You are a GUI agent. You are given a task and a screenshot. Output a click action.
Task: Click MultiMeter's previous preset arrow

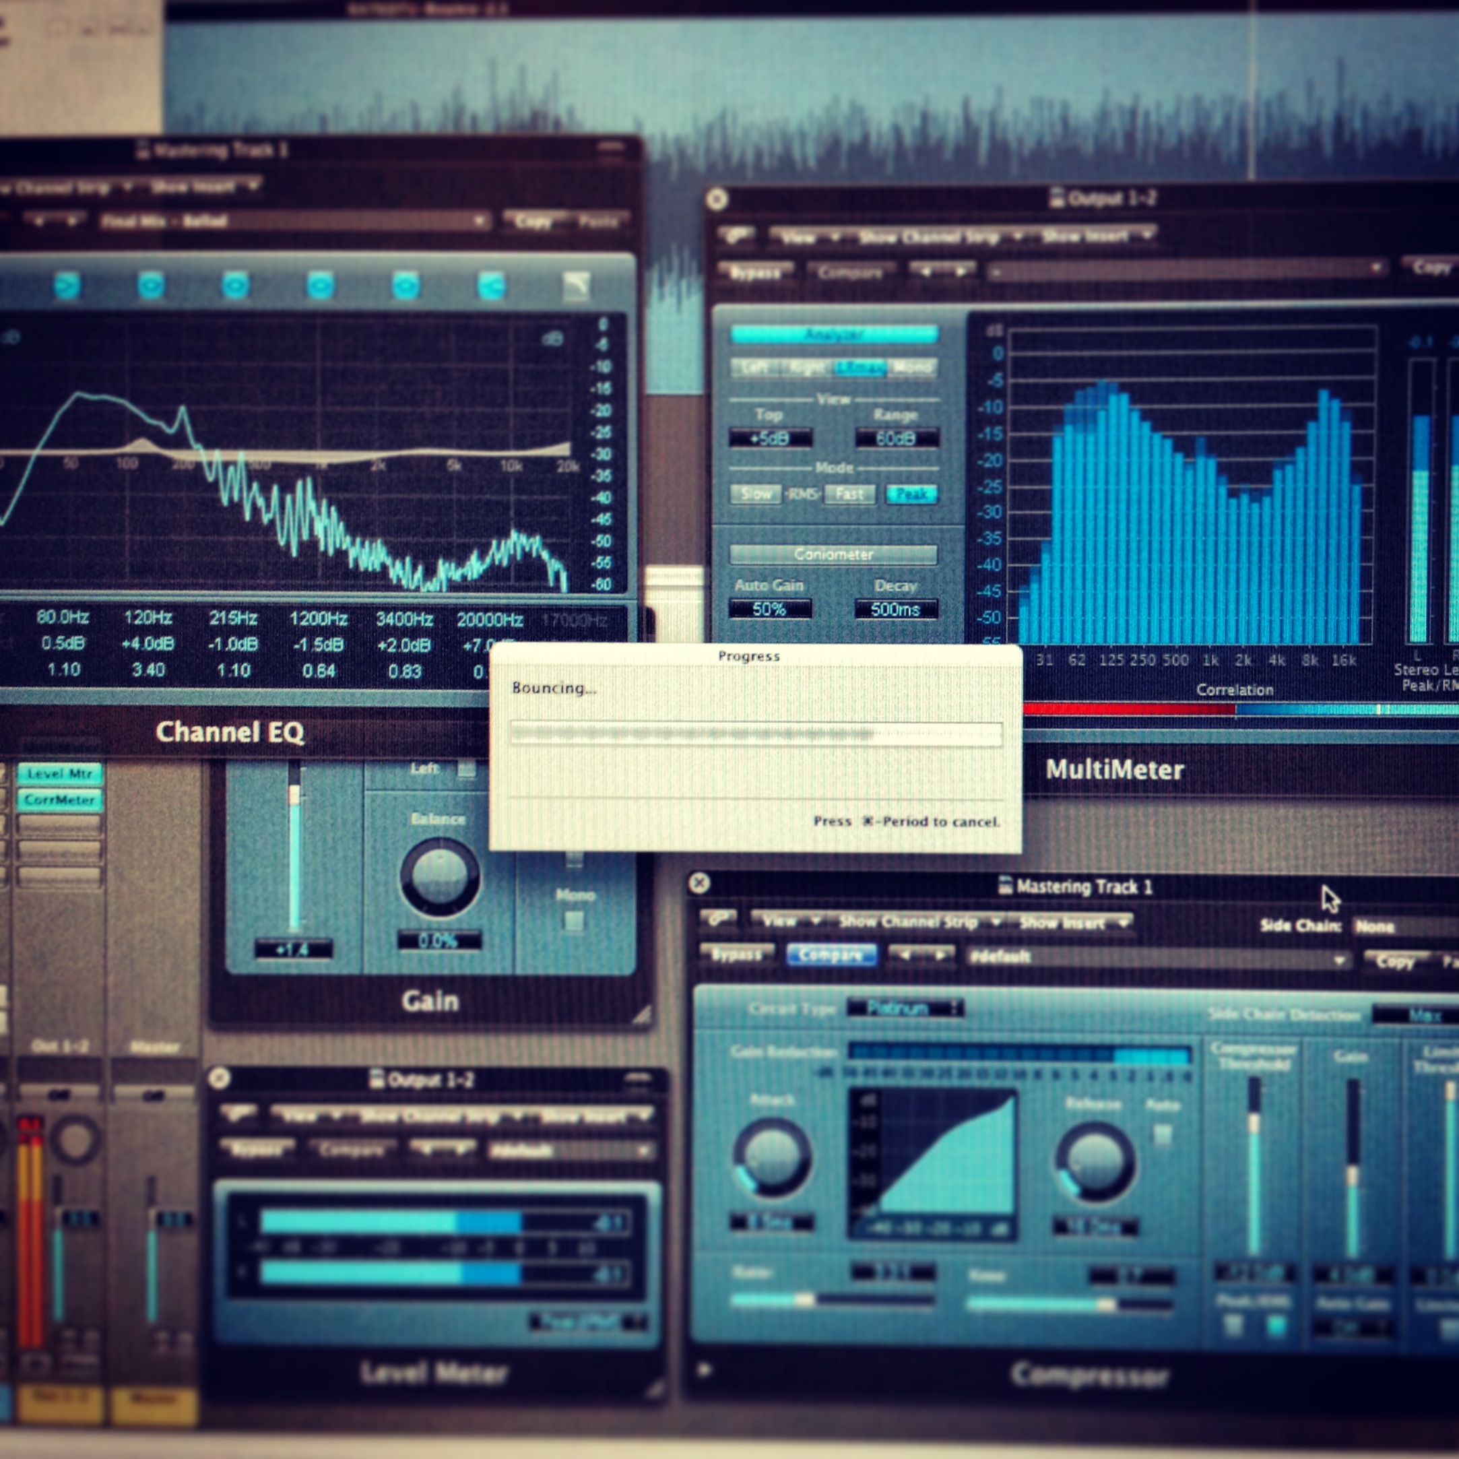point(926,271)
